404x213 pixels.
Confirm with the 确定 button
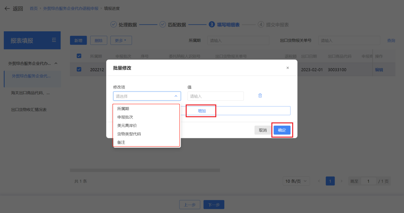point(282,130)
